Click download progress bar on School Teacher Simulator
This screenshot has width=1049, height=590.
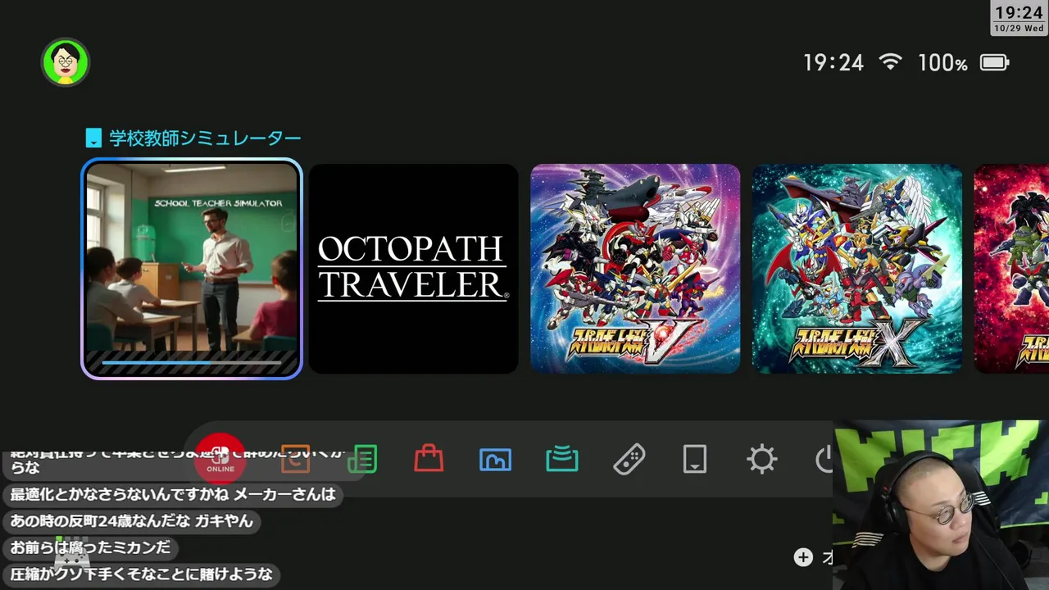[192, 361]
